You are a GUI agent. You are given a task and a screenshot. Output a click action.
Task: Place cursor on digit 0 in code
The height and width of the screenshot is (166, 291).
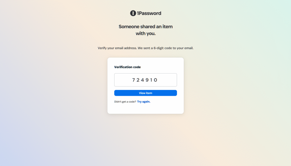(x=155, y=80)
